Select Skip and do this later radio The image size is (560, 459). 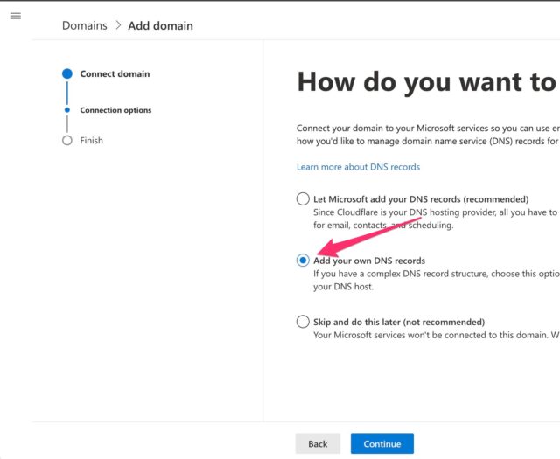[x=303, y=322]
